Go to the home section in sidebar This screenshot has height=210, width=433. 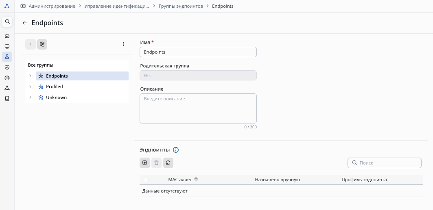7,36
